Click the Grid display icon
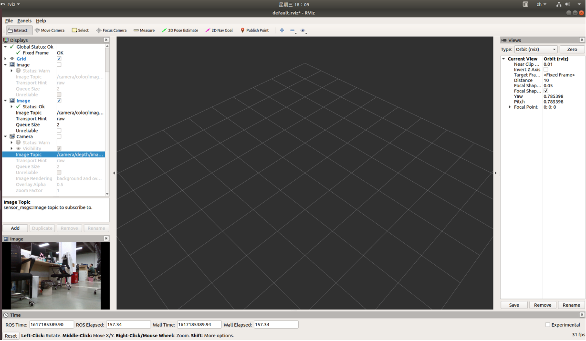The width and height of the screenshot is (586, 341). [x=12, y=59]
